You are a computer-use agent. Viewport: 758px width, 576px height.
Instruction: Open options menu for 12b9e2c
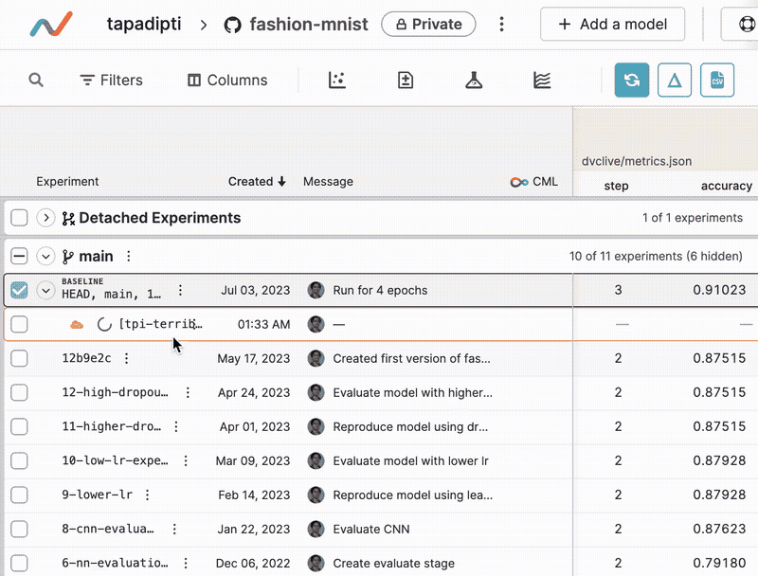point(126,358)
